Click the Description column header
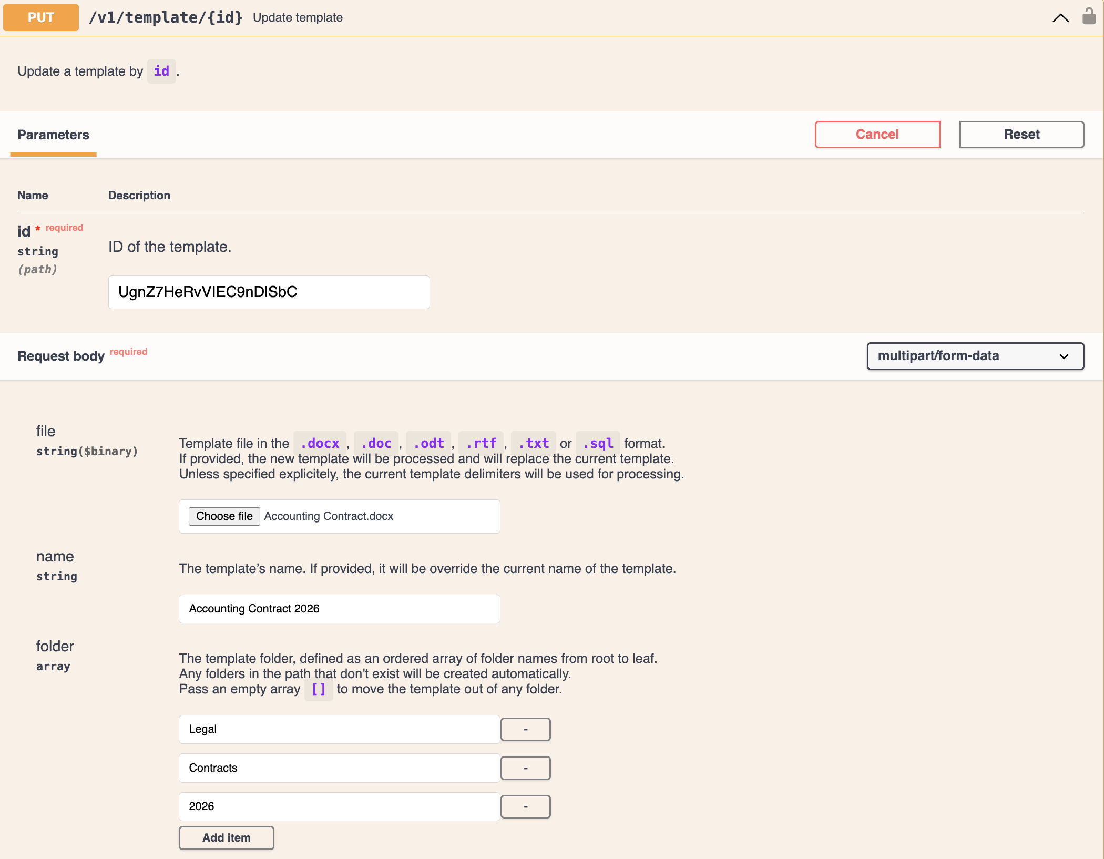This screenshot has width=1104, height=859. [x=139, y=196]
